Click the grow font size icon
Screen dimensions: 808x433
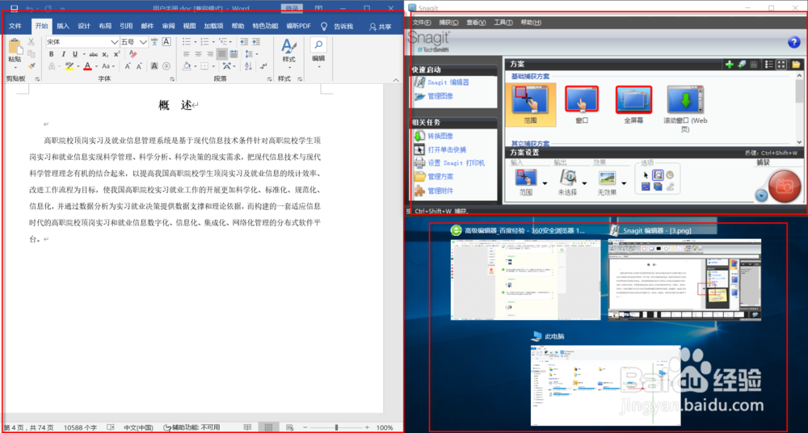pos(128,66)
